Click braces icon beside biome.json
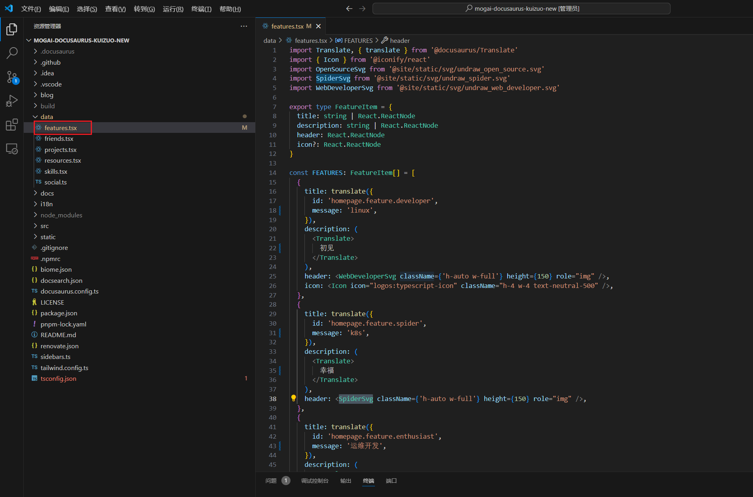 coord(34,269)
